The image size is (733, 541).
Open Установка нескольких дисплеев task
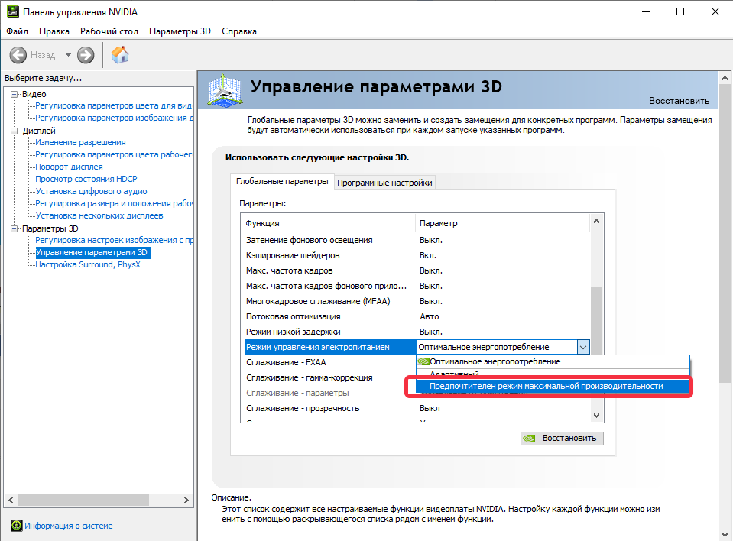pyautogui.click(x=99, y=215)
